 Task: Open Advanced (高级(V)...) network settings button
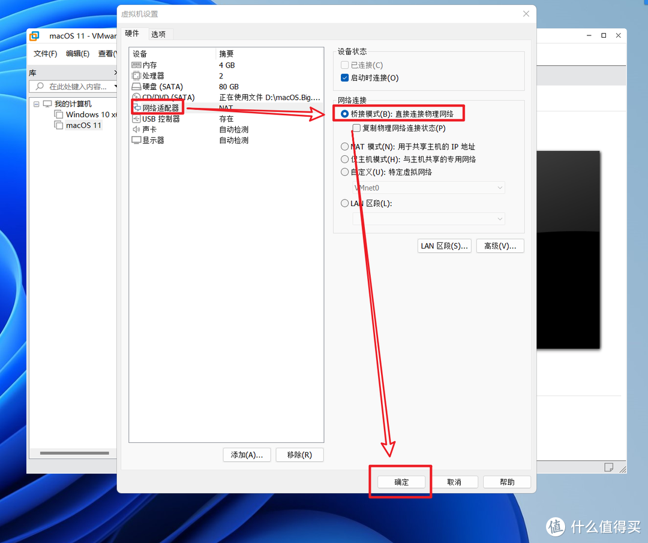click(x=500, y=246)
